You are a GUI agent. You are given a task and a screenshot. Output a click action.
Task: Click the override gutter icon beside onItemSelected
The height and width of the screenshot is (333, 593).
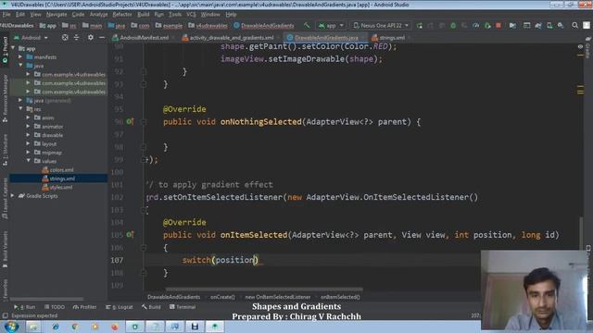[x=130, y=234]
